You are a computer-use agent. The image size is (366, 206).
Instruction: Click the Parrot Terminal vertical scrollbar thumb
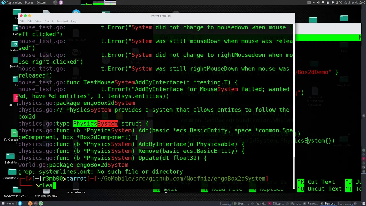click(x=294, y=173)
